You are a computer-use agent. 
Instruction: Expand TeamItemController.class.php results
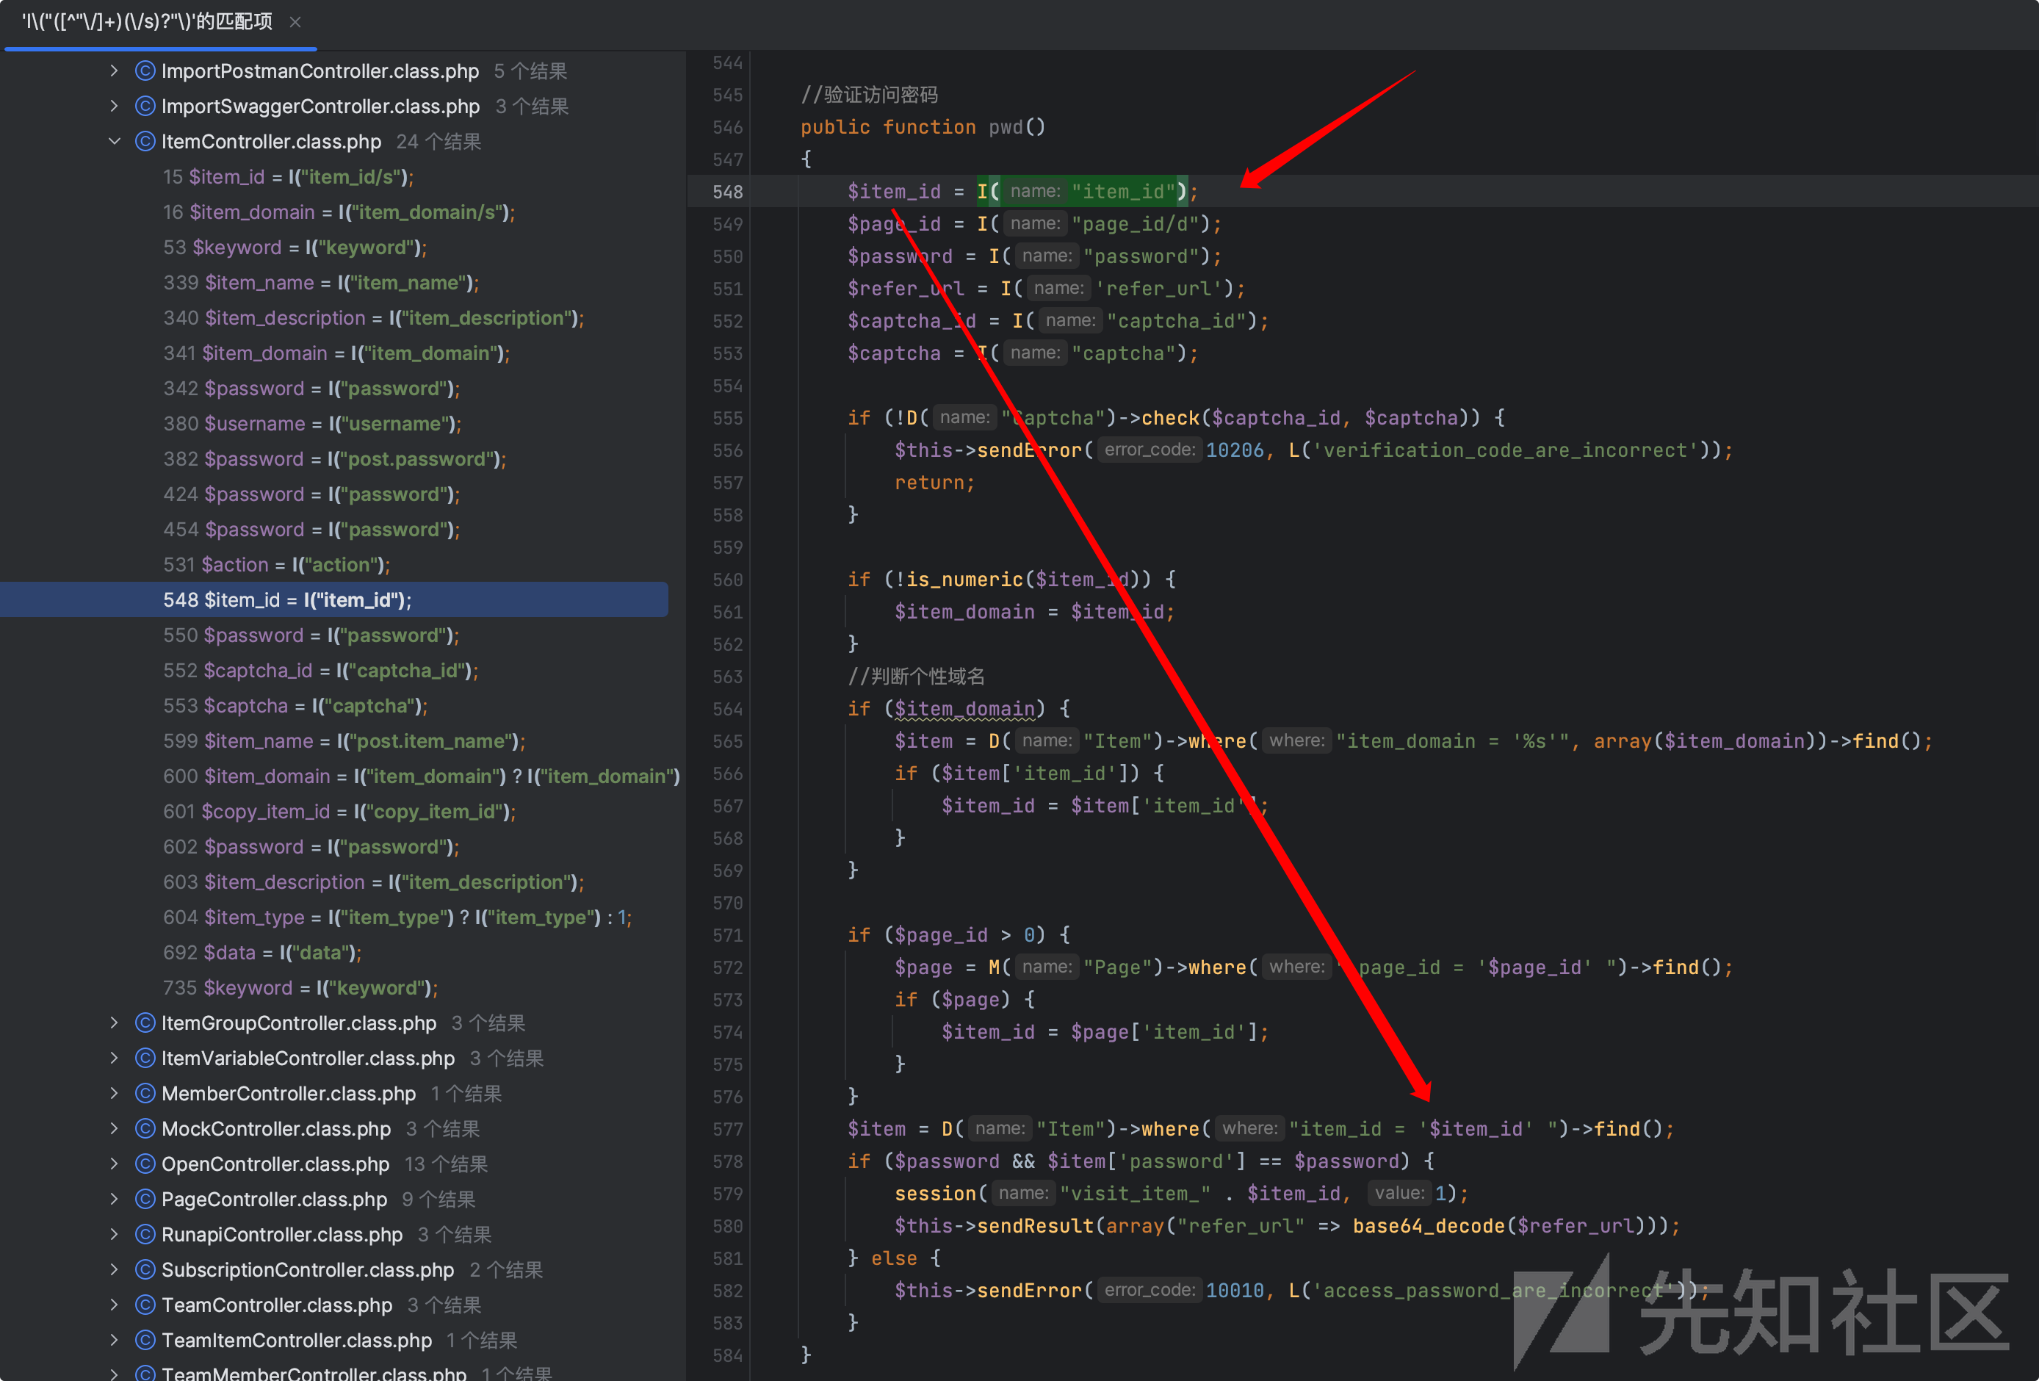tap(114, 1340)
